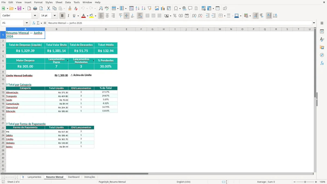Toggle Bold formatting
Image resolution: width=327 pixels, height=184 pixels.
pyautogui.click(x=62, y=16)
